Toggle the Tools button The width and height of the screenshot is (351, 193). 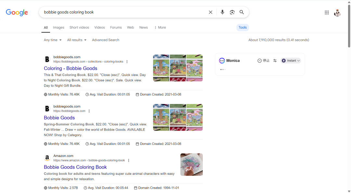point(242,27)
